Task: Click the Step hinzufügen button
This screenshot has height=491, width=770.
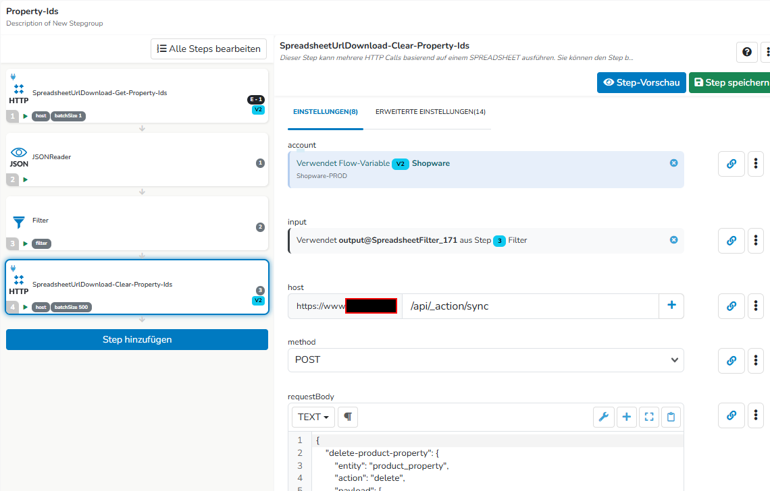Action: coord(137,339)
